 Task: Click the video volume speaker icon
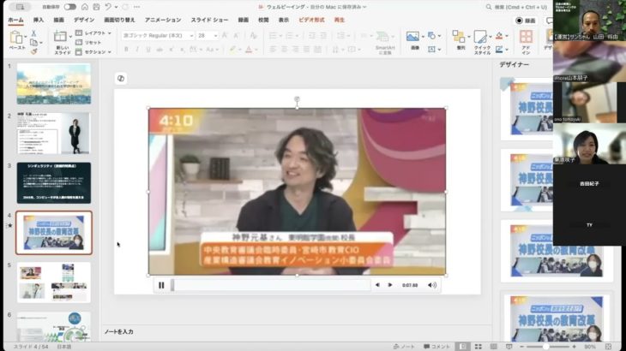[432, 285]
